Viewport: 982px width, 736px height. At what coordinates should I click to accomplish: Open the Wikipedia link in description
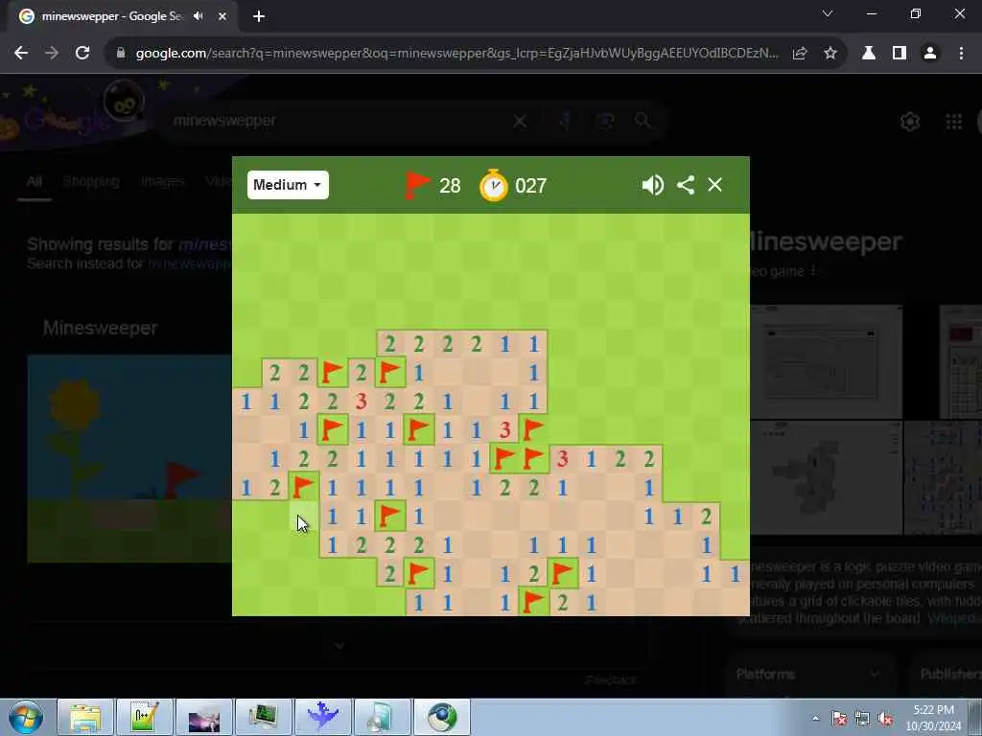(x=954, y=618)
